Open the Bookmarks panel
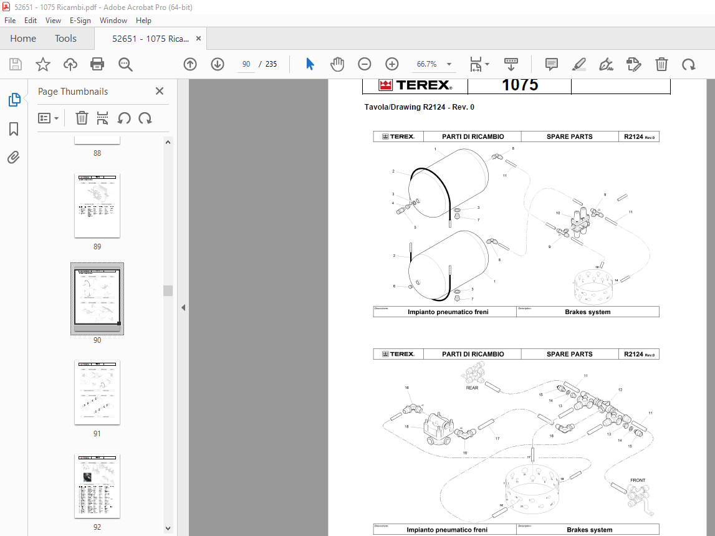This screenshot has width=715, height=536. (14, 129)
